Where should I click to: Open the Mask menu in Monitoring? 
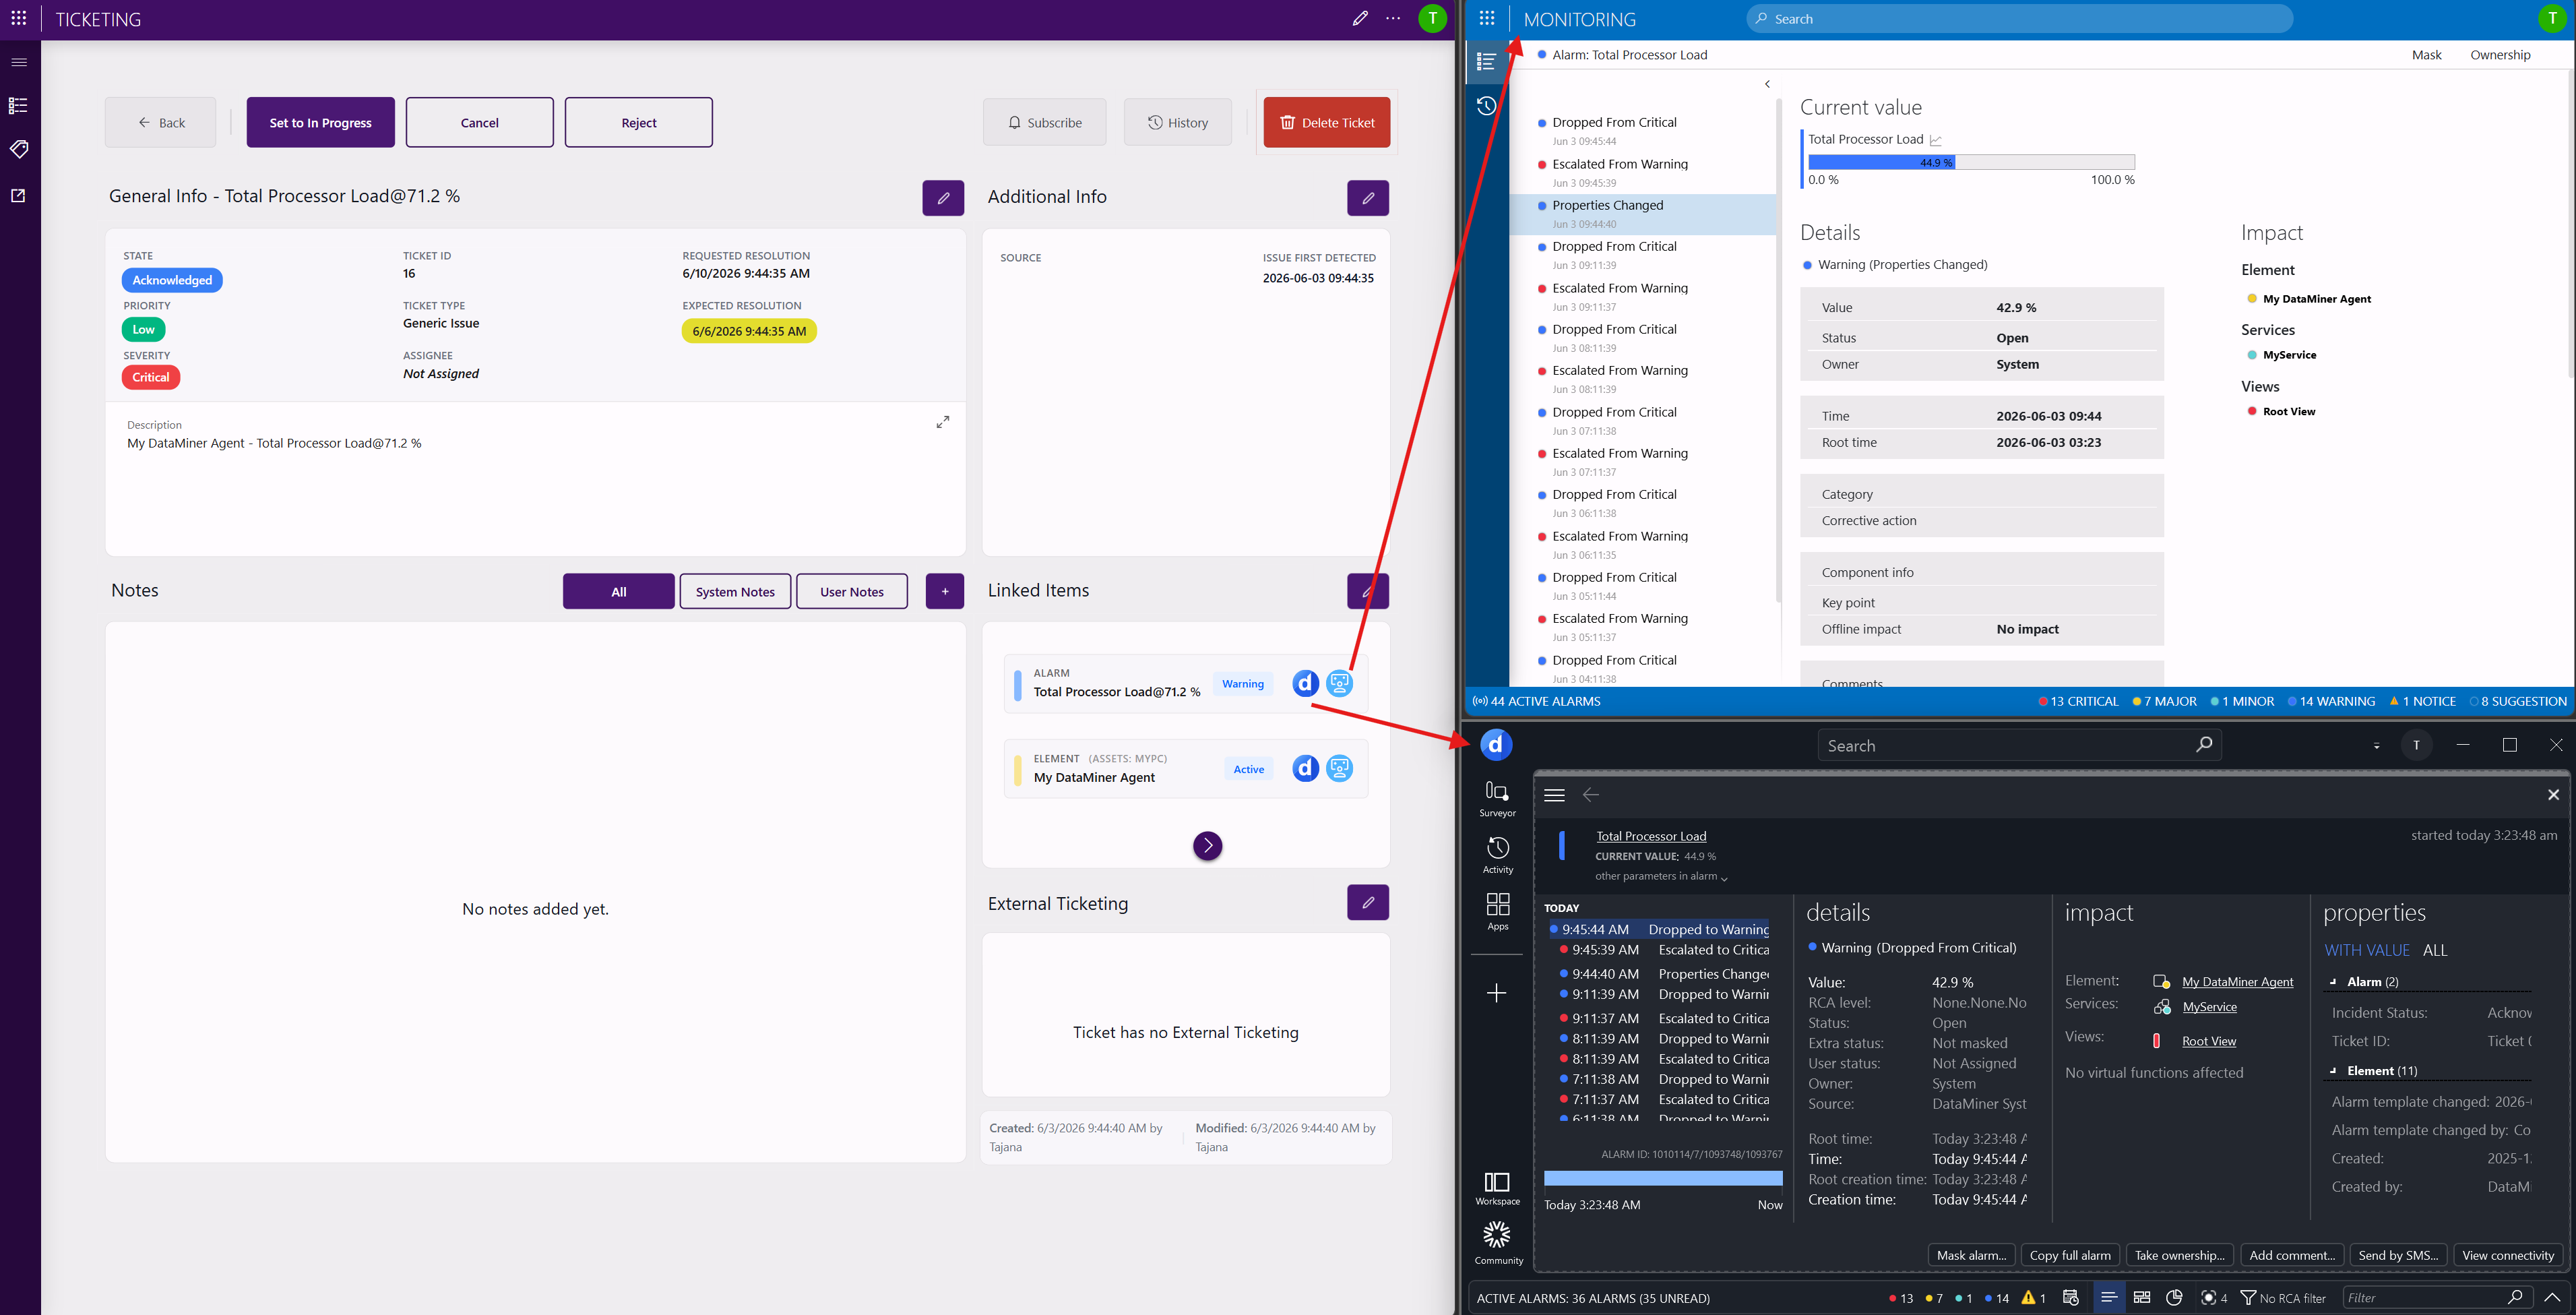coord(2426,55)
